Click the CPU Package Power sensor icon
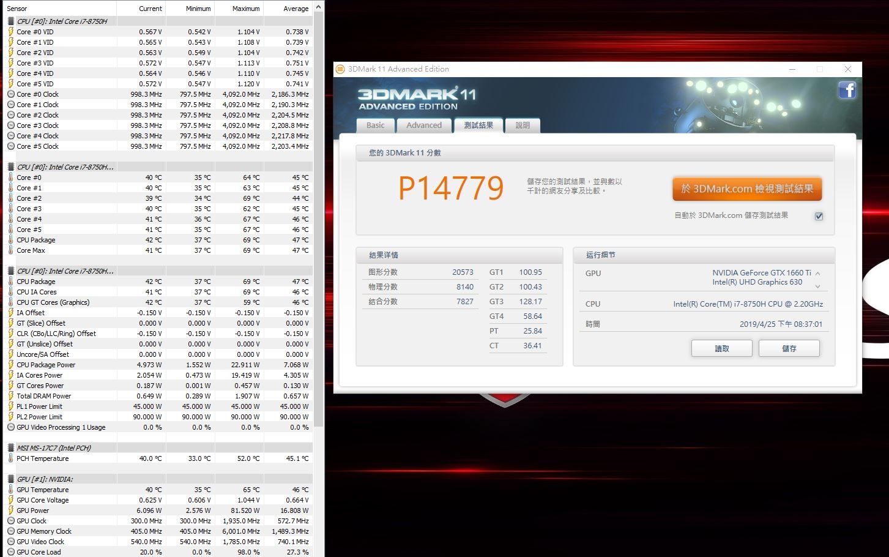This screenshot has width=889, height=557. [11, 365]
